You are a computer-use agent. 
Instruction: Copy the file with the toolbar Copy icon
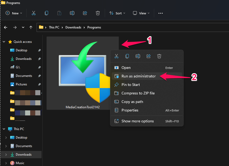click(46, 13)
